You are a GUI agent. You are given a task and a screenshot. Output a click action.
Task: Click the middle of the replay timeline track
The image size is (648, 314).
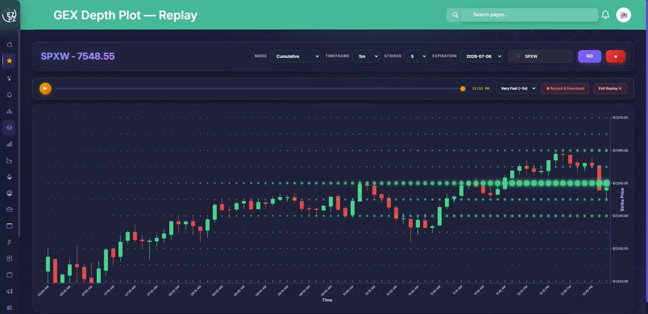(259, 89)
